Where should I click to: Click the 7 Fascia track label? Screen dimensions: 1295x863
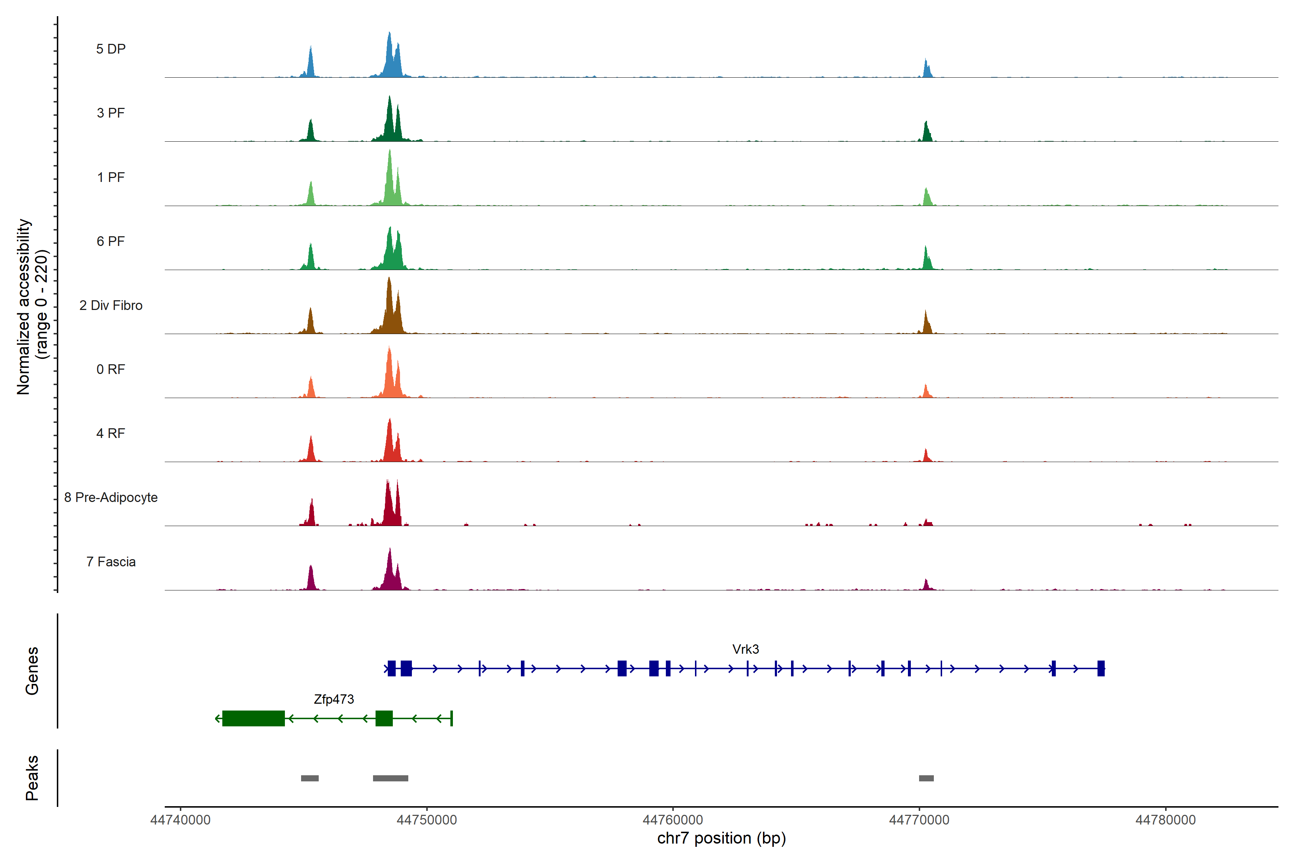(x=111, y=562)
